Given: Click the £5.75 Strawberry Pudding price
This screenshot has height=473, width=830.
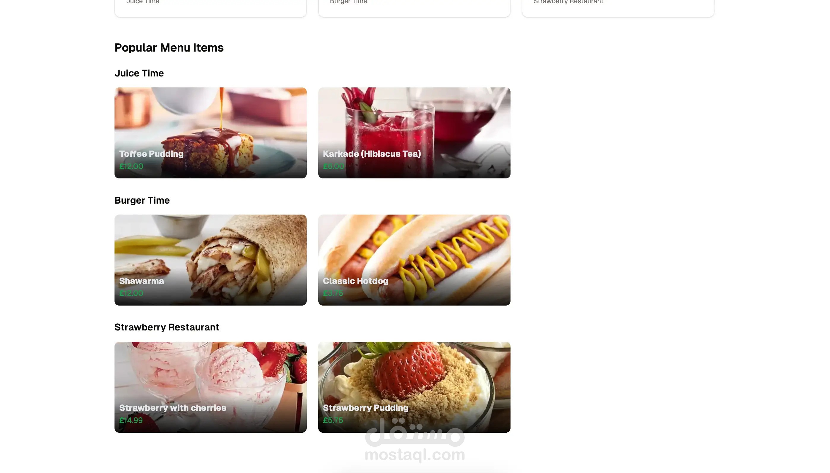Looking at the screenshot, I should [333, 420].
